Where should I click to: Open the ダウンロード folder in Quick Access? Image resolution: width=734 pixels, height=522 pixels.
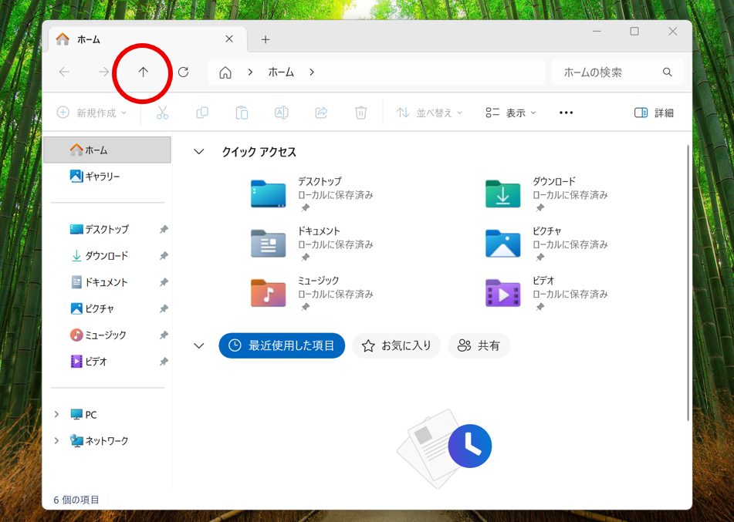click(503, 194)
